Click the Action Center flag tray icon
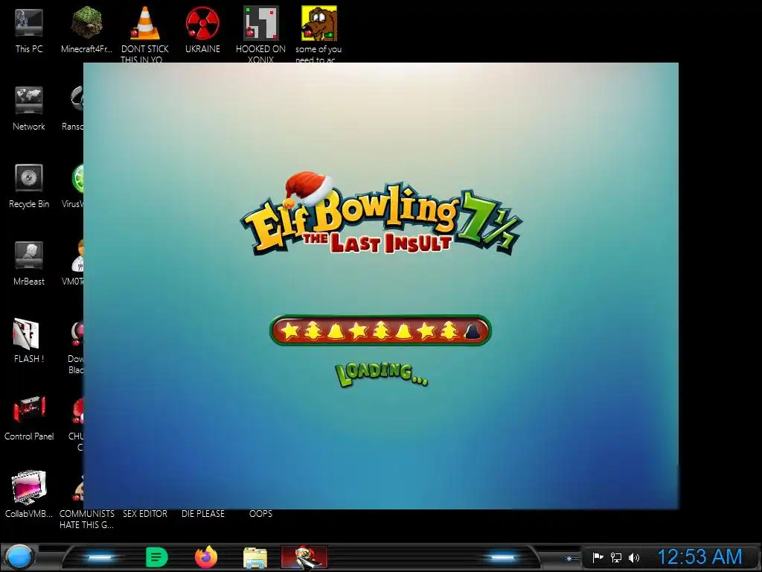Screen dimensions: 762x572 click(598, 557)
